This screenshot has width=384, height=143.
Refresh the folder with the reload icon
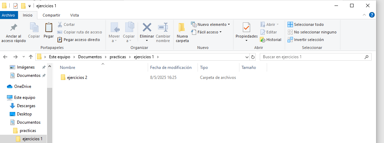click(x=253, y=57)
